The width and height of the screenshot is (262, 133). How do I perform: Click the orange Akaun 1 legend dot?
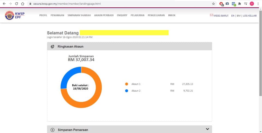pos(127,84)
